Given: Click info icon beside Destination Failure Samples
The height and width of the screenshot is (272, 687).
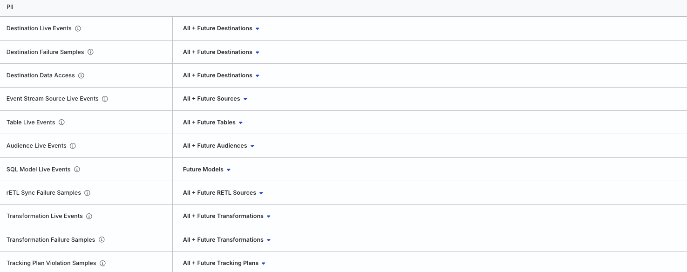Looking at the screenshot, I should coord(90,52).
